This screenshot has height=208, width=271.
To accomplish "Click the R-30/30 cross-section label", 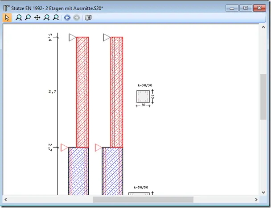I will tap(145, 85).
